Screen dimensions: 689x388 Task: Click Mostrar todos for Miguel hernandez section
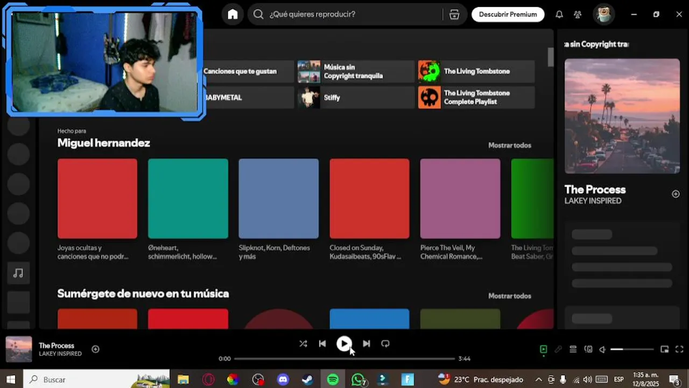(509, 145)
